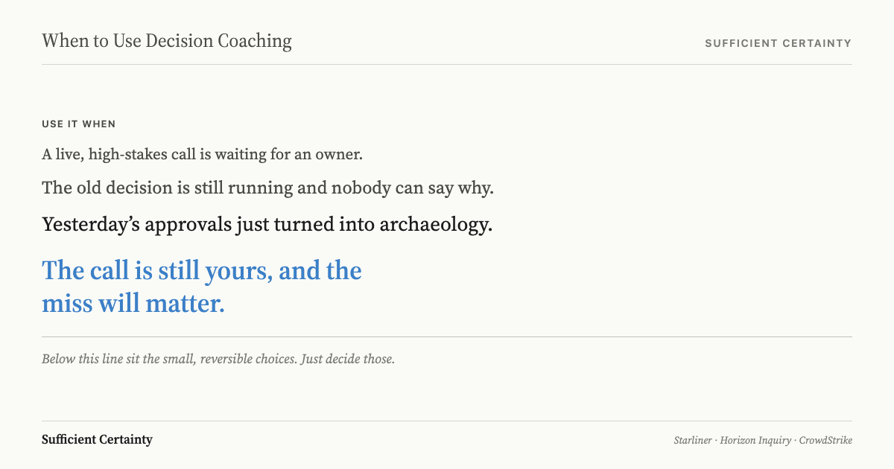Click the sentence about the old decision still running

[x=268, y=188]
